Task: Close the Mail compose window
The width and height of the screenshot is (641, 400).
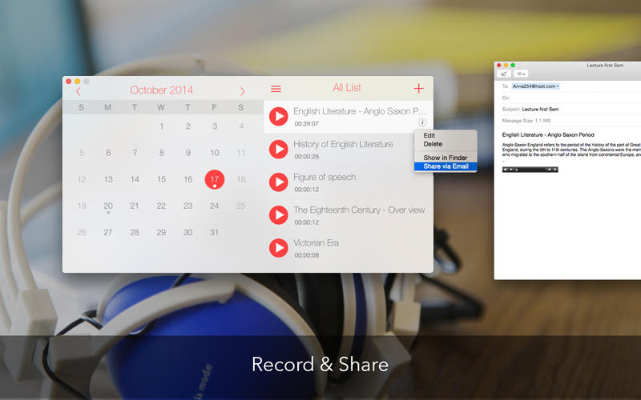Action: 498,66
